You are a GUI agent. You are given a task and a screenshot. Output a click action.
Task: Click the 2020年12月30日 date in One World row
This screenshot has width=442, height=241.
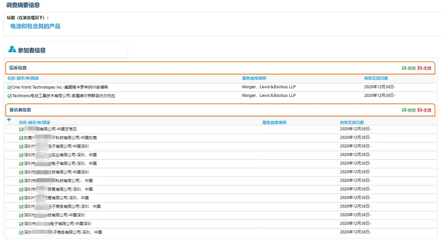pyautogui.click(x=379, y=87)
